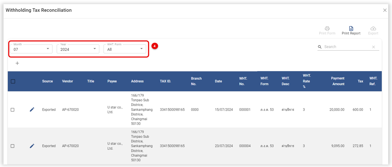Click the Export cloud icon
Viewport: 392px width, 167px height.
click(x=373, y=28)
